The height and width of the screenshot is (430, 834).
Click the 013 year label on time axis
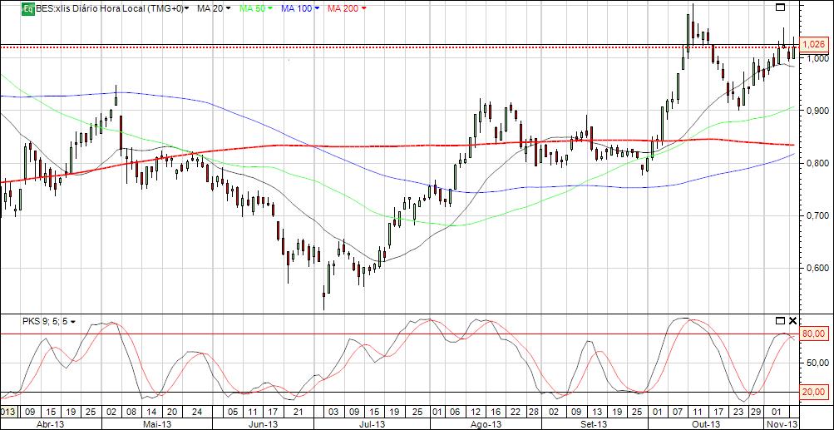7,412
